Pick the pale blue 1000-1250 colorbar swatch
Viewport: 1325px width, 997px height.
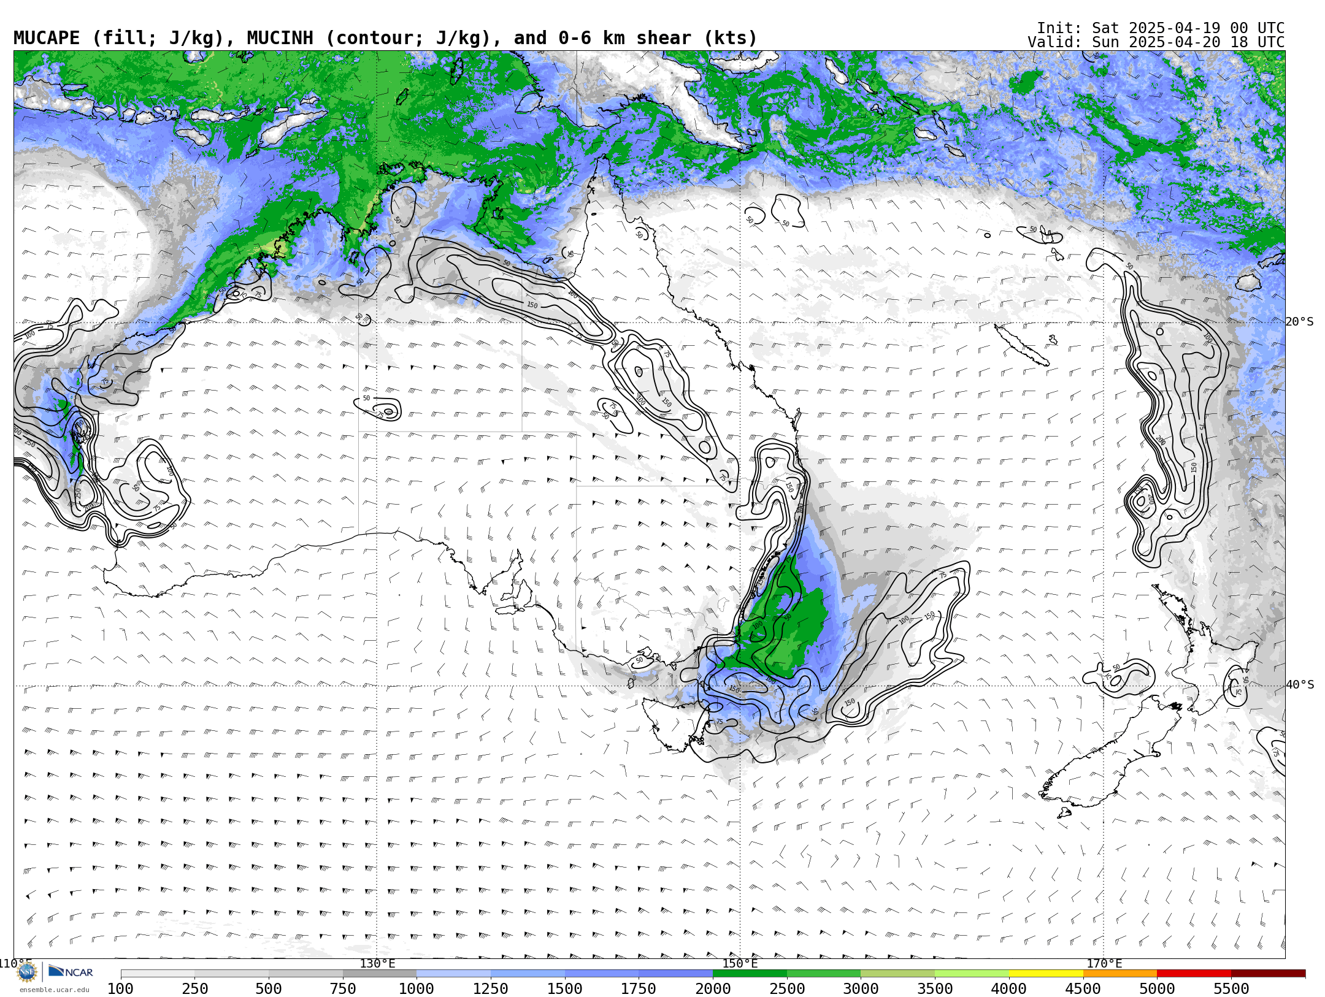(453, 974)
